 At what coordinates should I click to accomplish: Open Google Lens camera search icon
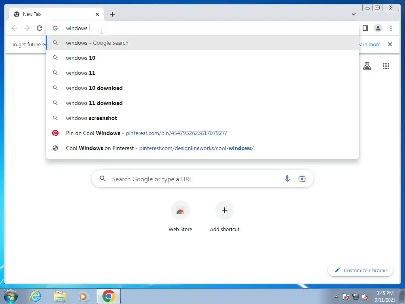(302, 179)
